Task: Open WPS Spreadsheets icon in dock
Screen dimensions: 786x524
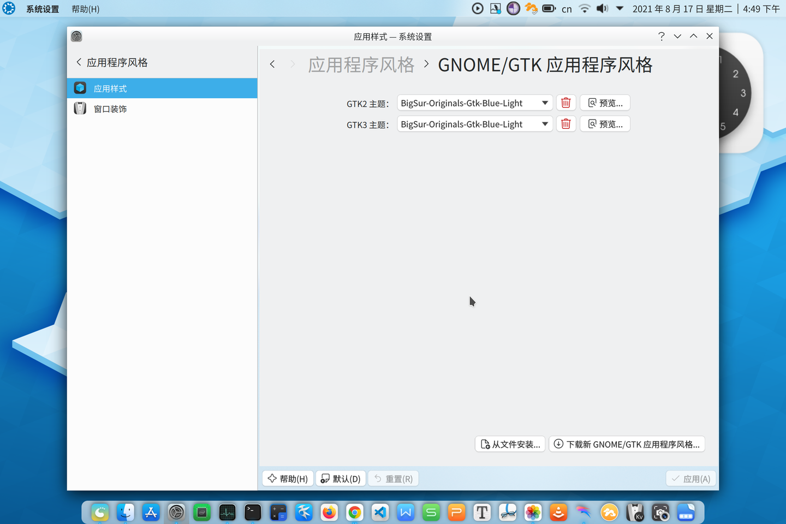Action: click(431, 512)
